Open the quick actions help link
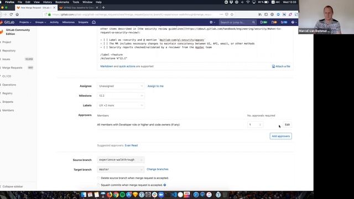354x199 pixels. (127, 66)
